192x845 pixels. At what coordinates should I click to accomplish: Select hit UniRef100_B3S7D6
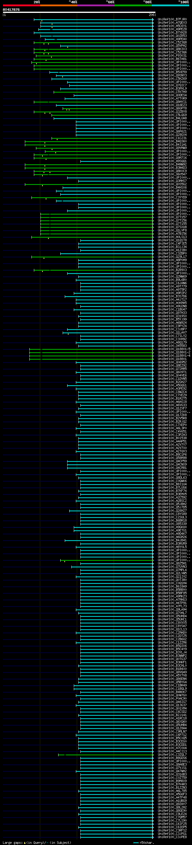click(172, 296)
